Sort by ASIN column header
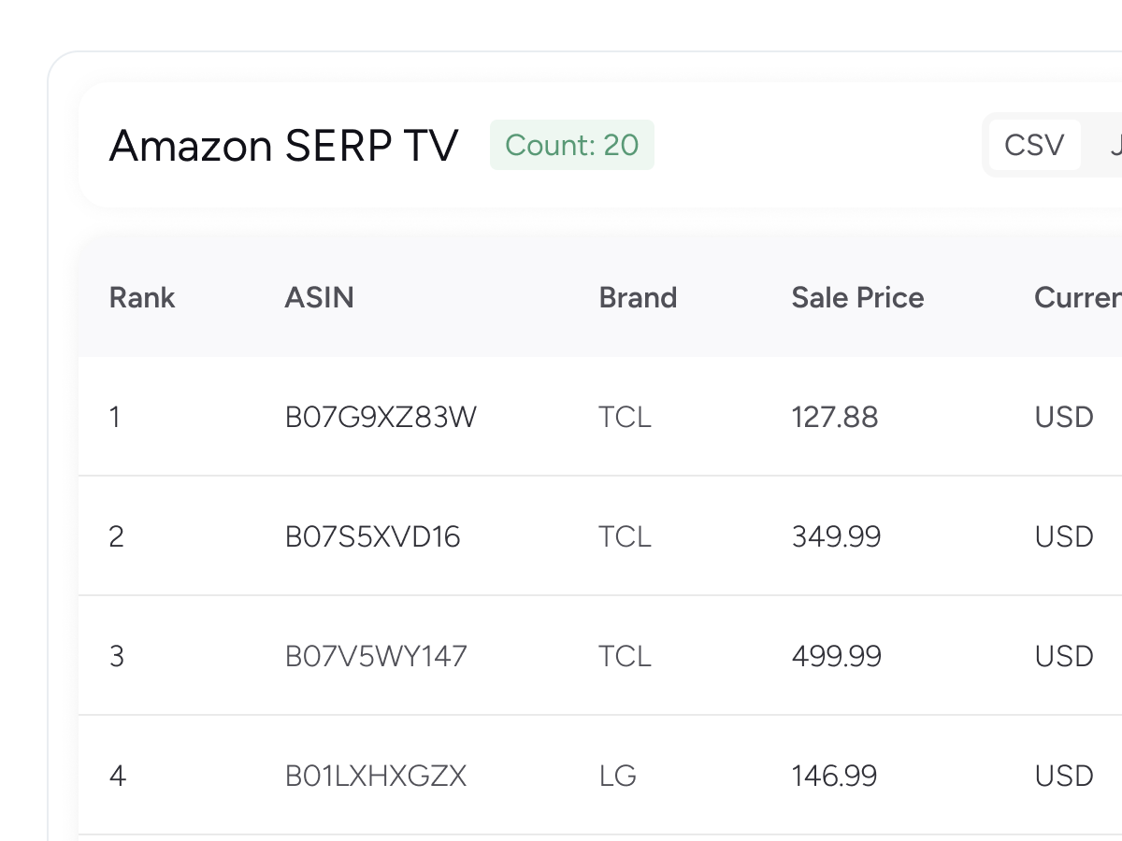The image size is (1122, 841). pos(319,297)
